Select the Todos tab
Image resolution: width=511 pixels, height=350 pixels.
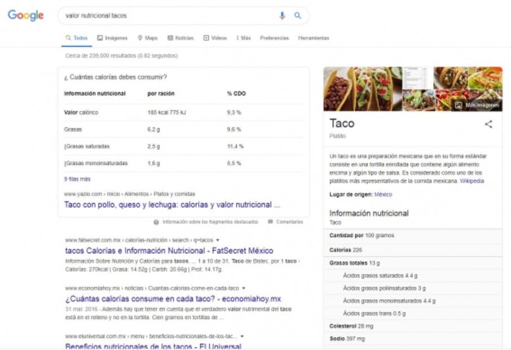[77, 38]
